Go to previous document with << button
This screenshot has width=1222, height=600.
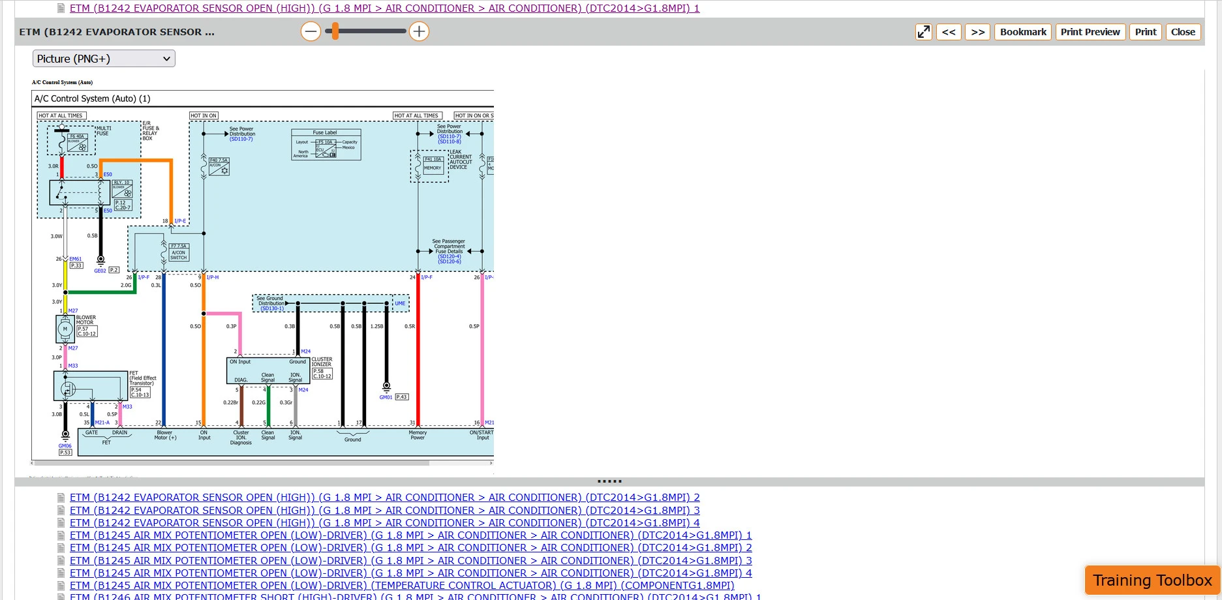tap(949, 32)
